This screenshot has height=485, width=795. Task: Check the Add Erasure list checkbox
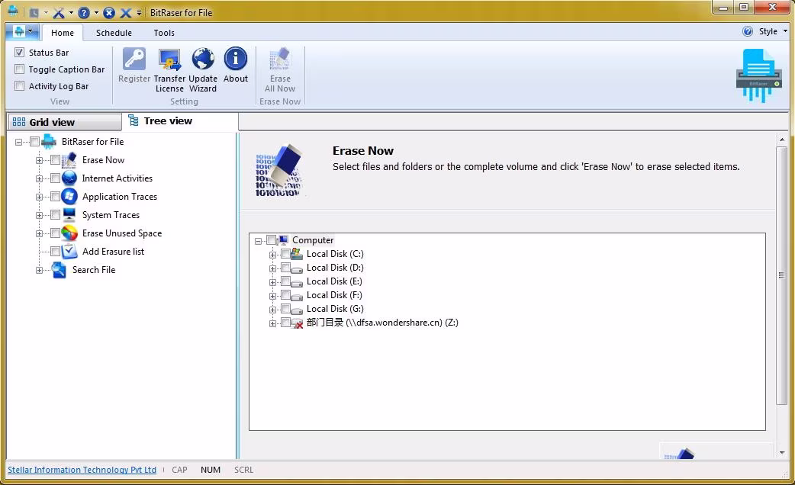click(x=55, y=252)
